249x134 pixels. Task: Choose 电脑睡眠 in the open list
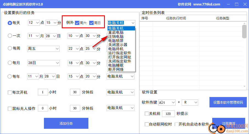click(121, 65)
